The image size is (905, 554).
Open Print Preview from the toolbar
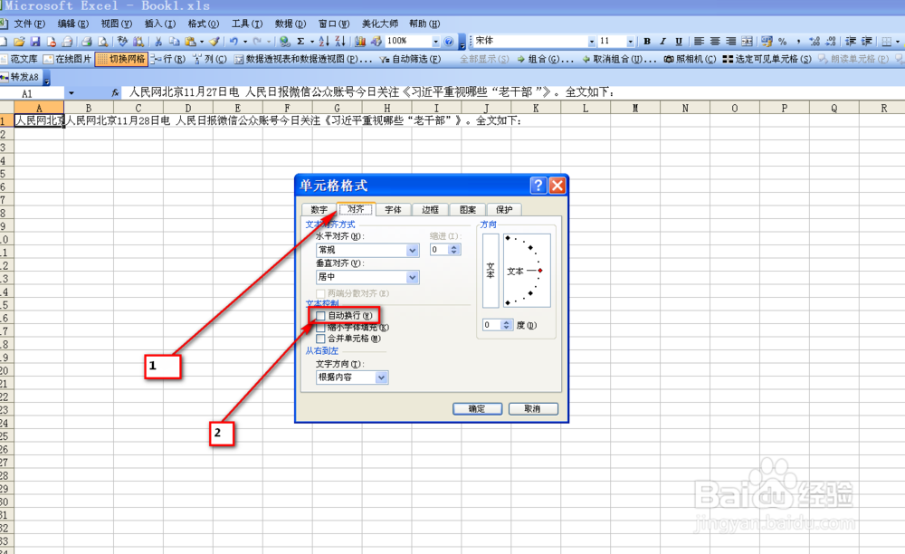103,42
